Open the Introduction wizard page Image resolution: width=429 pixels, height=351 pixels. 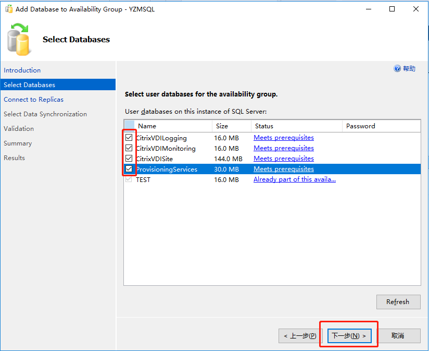pyautogui.click(x=22, y=70)
